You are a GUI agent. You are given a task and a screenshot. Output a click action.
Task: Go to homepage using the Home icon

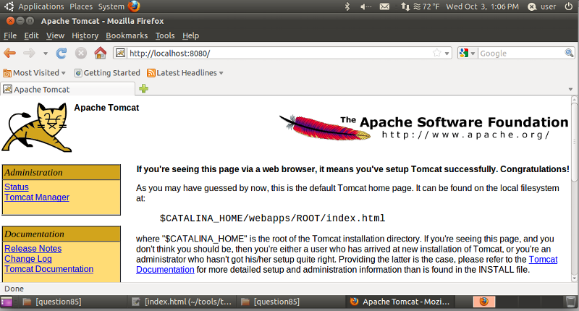click(x=100, y=53)
